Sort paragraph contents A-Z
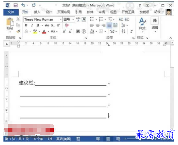The width and height of the screenshot is (178, 145). click(x=123, y=31)
